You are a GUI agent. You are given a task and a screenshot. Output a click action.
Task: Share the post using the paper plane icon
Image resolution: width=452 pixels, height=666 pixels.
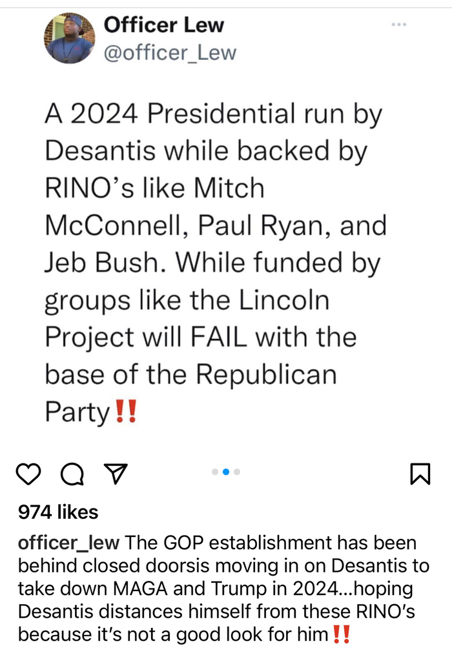pyautogui.click(x=115, y=474)
